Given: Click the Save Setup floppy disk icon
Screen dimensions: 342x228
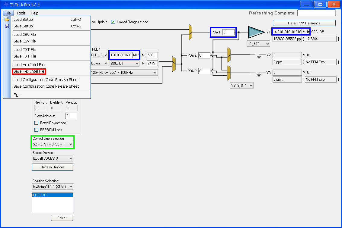Looking at the screenshot, I should point(7,26).
